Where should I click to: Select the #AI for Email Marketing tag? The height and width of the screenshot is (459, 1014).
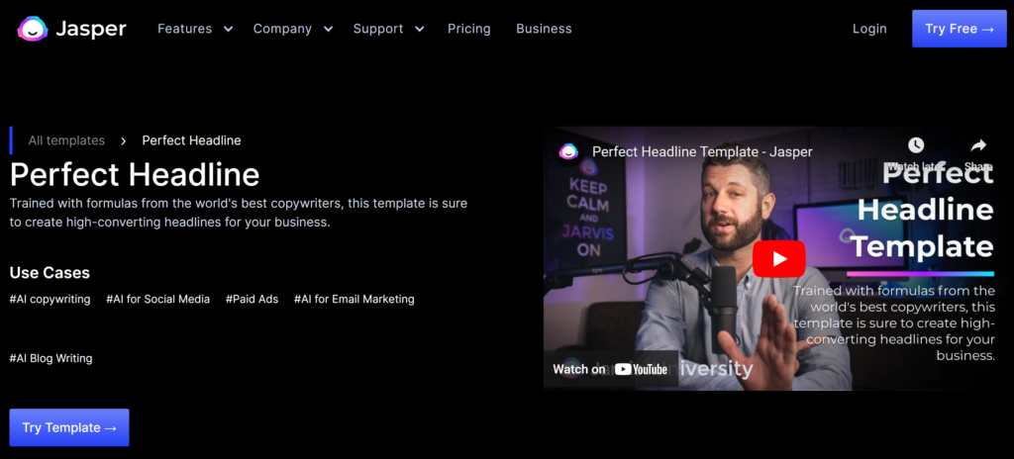(354, 300)
